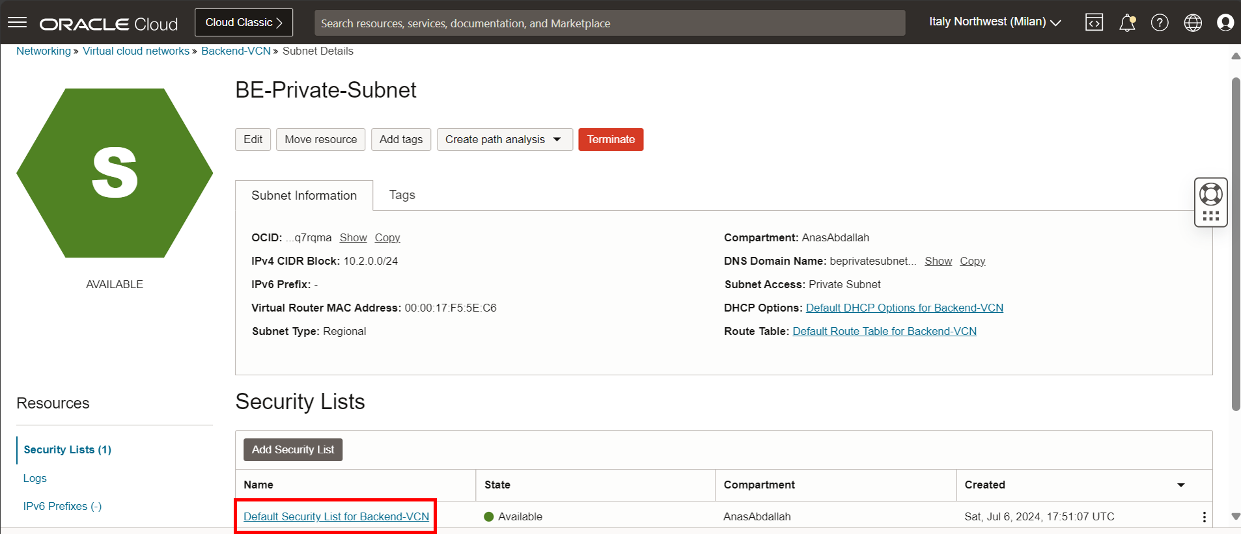Open the row actions three-dot menu
This screenshot has width=1241, height=534.
(x=1204, y=516)
